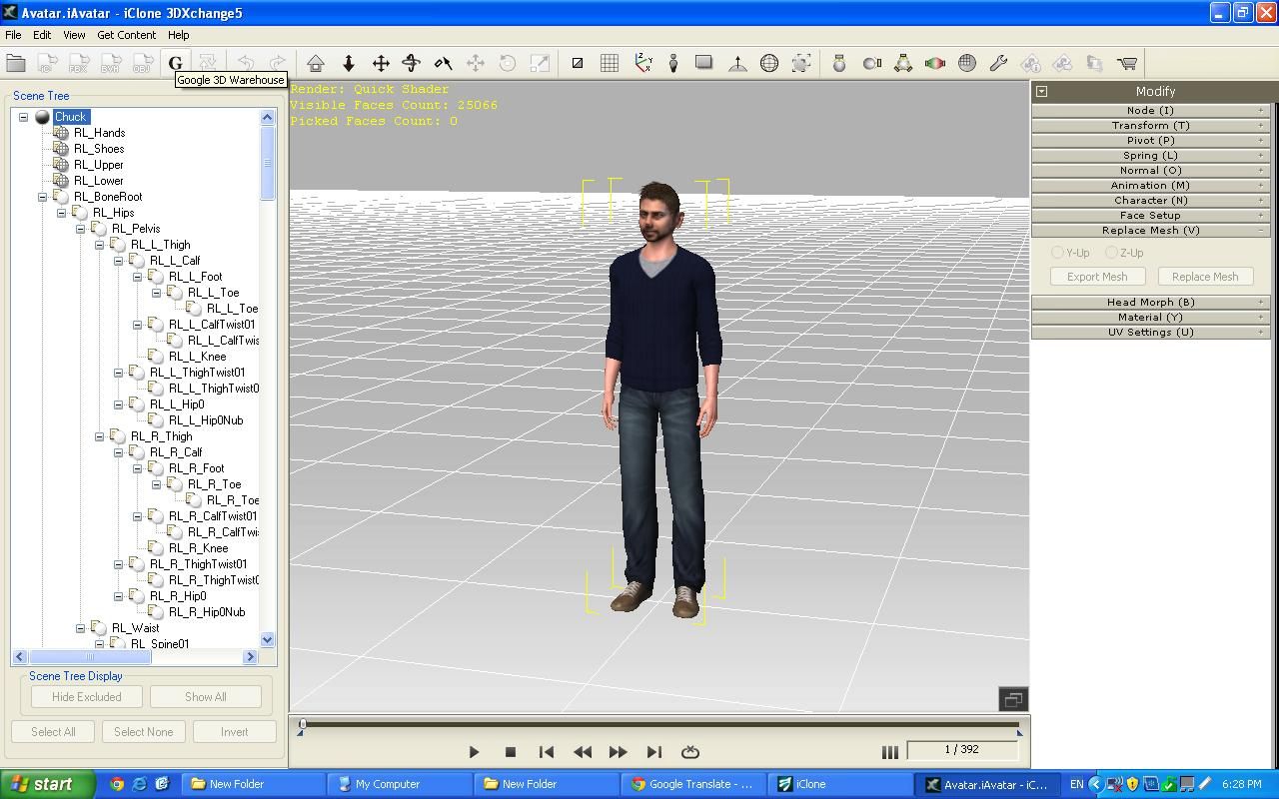This screenshot has height=799, width=1279.
Task: Open the shopping cart marketplace icon
Action: pos(1127,63)
